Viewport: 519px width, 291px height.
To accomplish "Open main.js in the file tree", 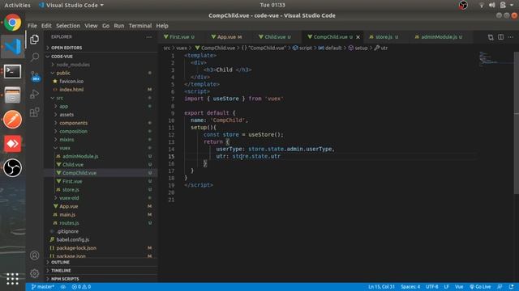I will [x=101, y=214].
